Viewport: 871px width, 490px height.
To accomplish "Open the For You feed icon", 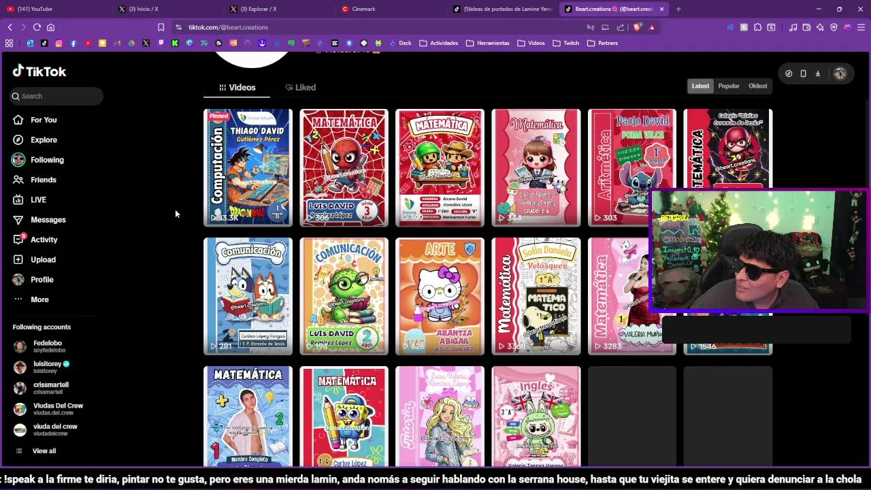I will [18, 120].
